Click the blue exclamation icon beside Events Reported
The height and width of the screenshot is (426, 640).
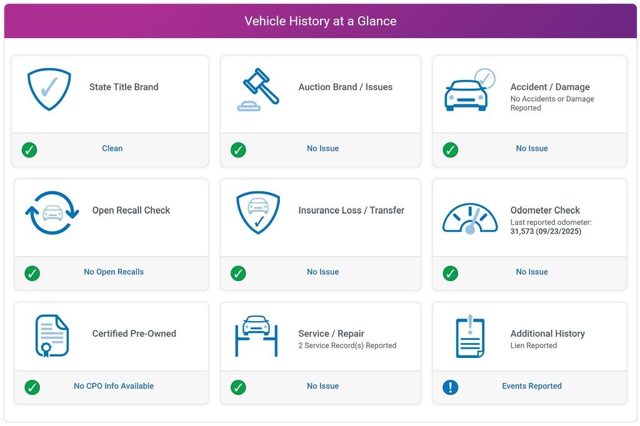(450, 387)
